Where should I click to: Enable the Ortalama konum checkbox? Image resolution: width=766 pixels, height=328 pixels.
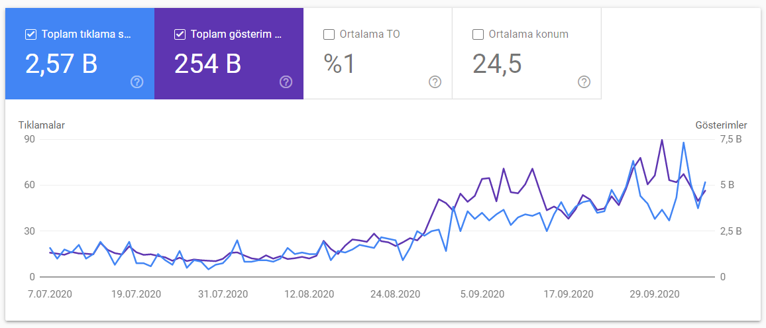pos(478,34)
